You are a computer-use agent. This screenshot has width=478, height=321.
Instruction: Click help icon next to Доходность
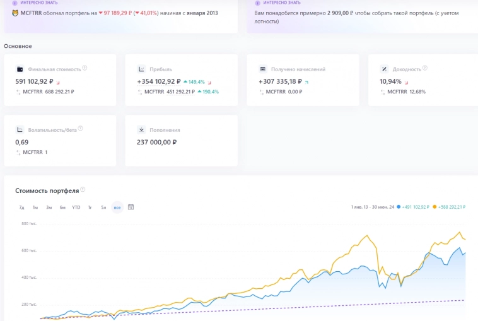pos(424,68)
